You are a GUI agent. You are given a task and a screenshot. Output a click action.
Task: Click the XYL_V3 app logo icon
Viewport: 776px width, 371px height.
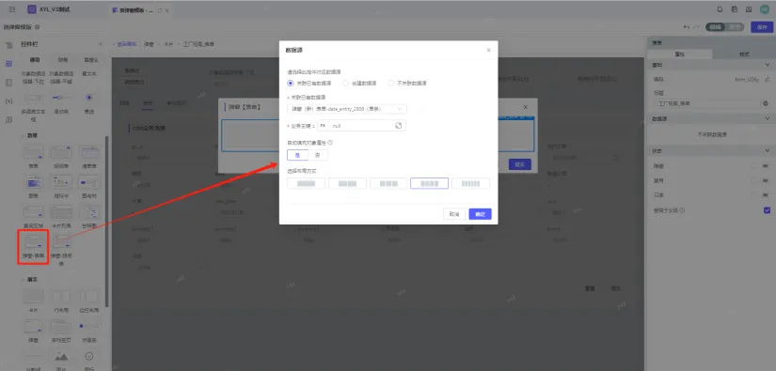[x=32, y=8]
